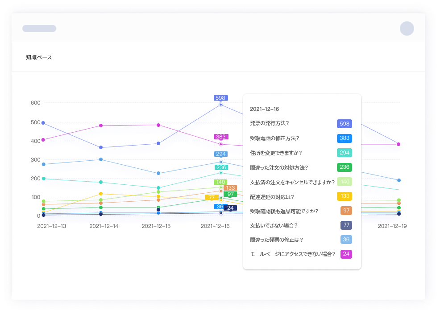Click the 2021-12-19 x-axis date label
The height and width of the screenshot is (313, 440).
392,226
